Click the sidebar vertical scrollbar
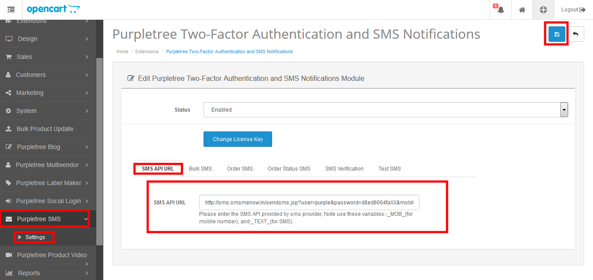Viewport: 593px width, 280px height. [x=100, y=151]
